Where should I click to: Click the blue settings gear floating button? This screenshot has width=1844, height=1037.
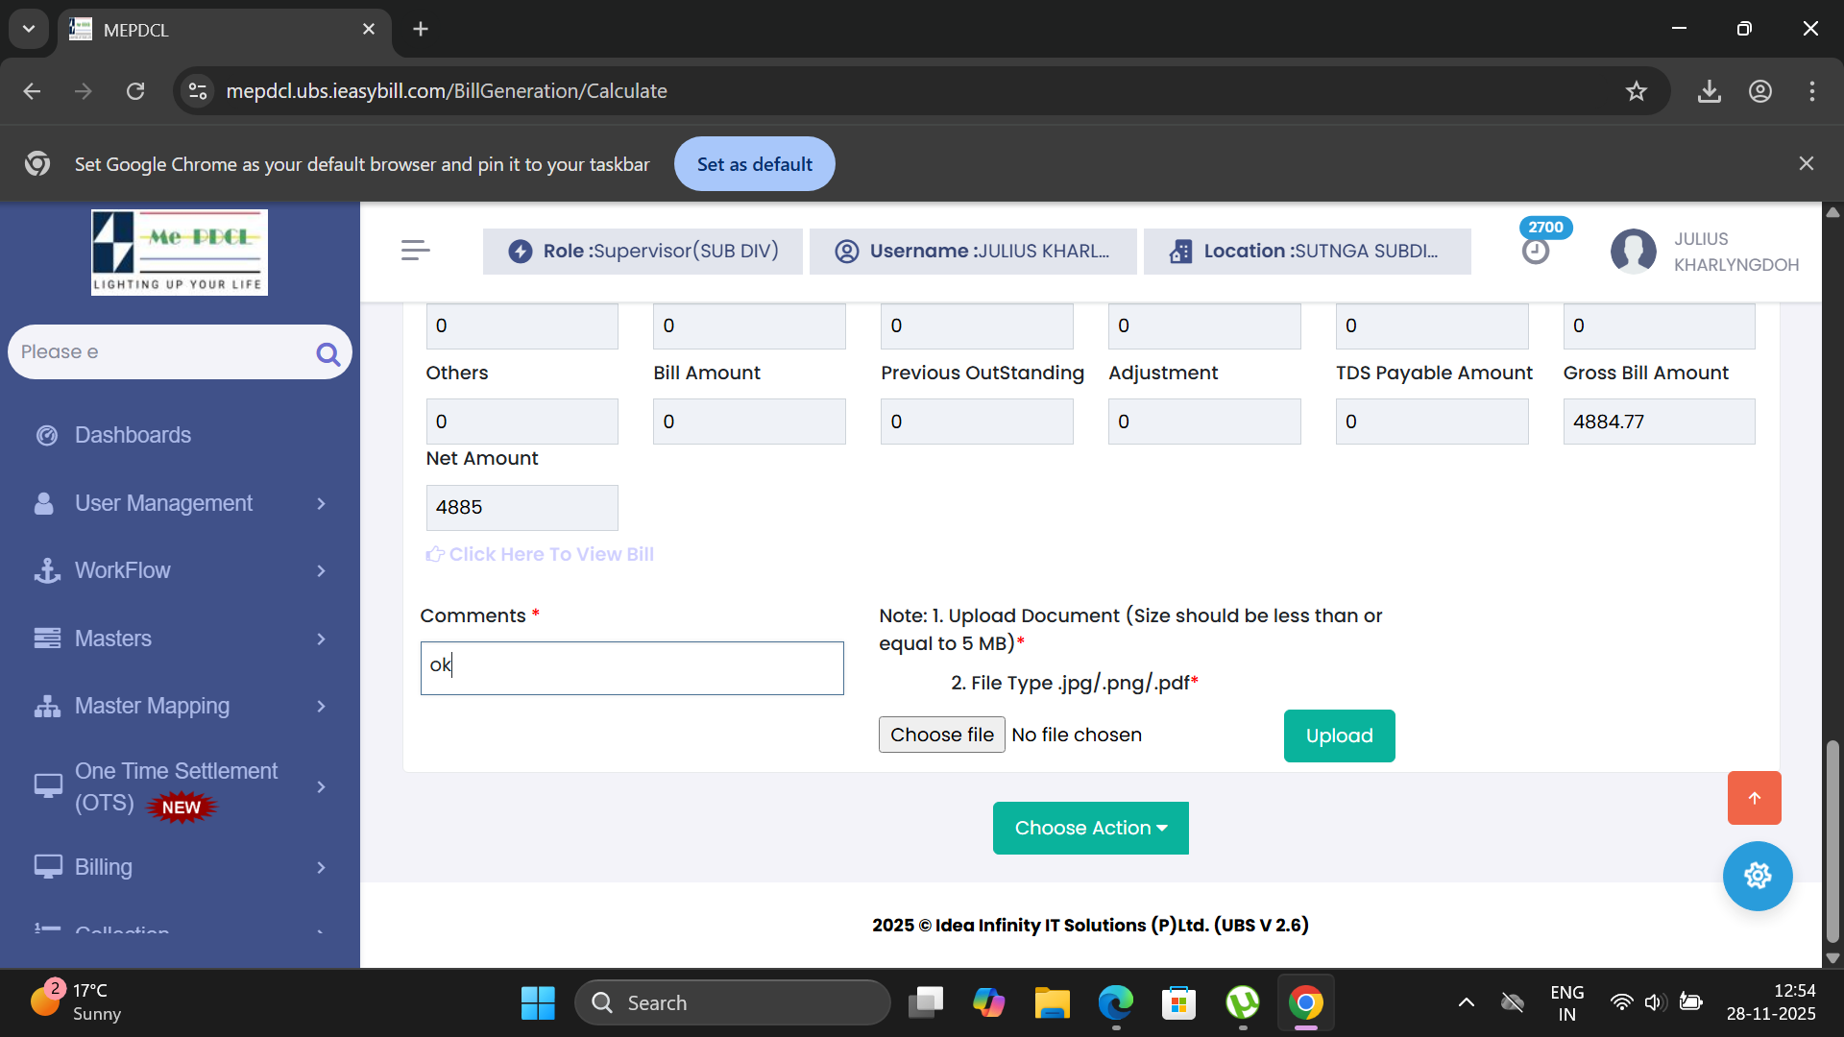[1757, 876]
